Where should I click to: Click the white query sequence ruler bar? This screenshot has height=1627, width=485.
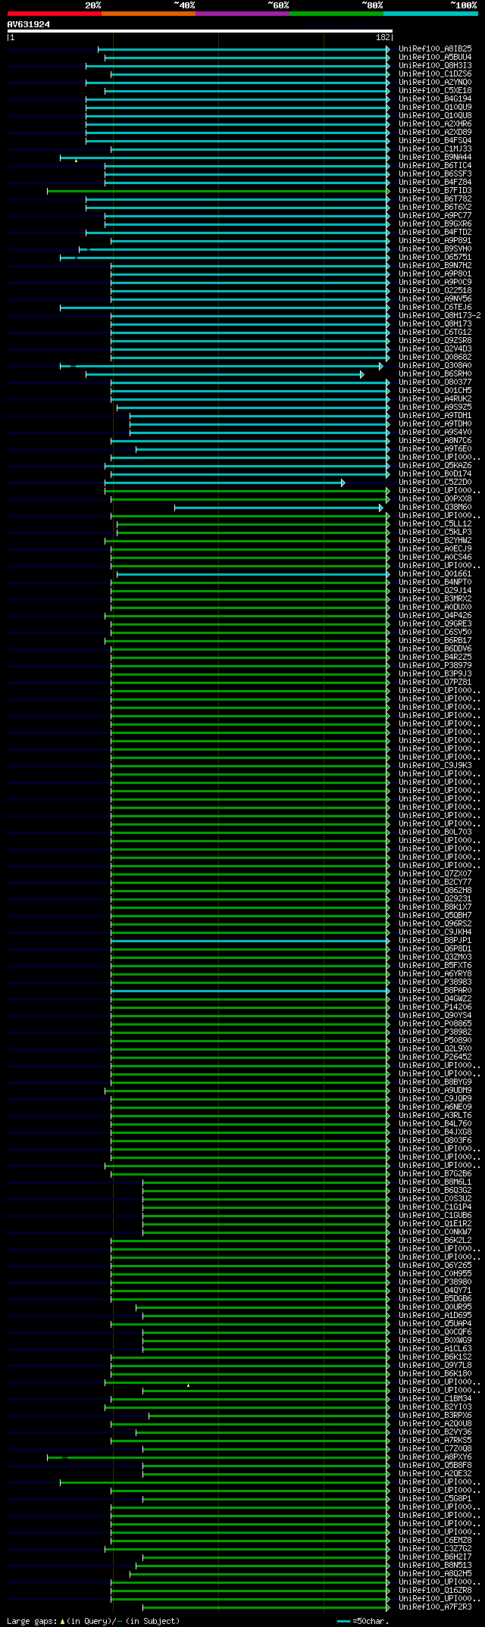pyautogui.click(x=199, y=31)
